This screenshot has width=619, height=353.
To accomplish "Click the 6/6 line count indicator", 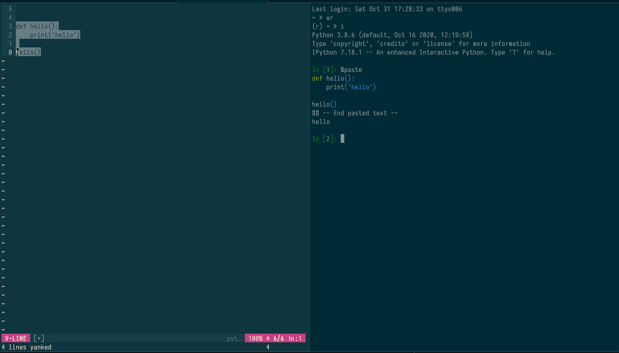I will tap(278, 338).
